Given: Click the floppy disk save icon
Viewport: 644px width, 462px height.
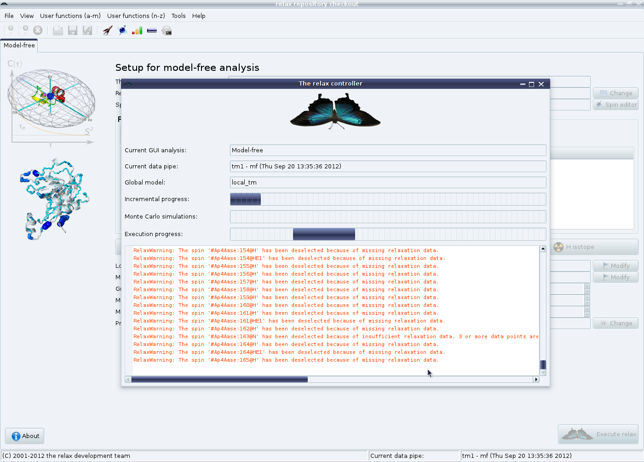Looking at the screenshot, I should point(72,30).
